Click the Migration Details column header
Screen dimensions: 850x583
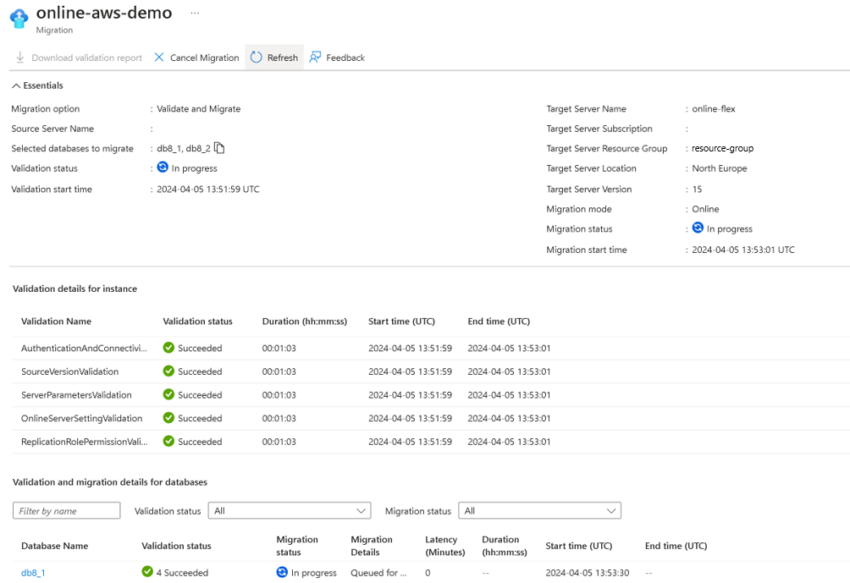pyautogui.click(x=372, y=546)
